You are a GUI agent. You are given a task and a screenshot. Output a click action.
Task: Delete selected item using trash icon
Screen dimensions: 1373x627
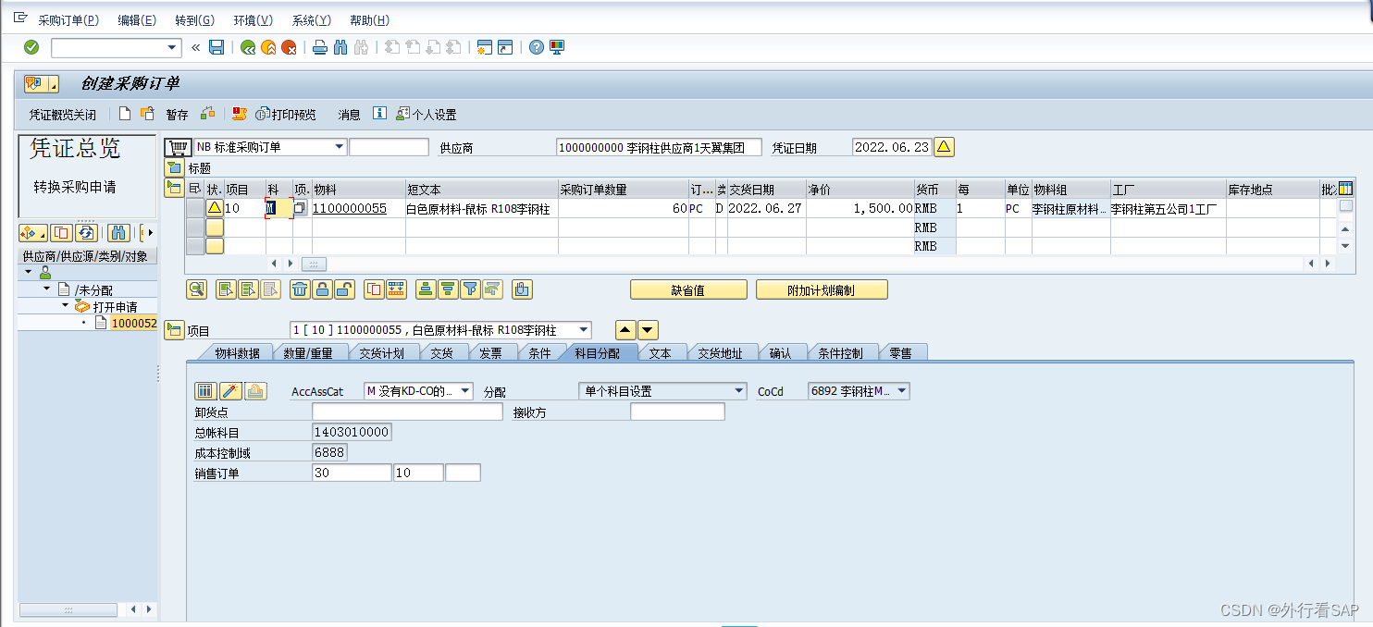coord(301,289)
